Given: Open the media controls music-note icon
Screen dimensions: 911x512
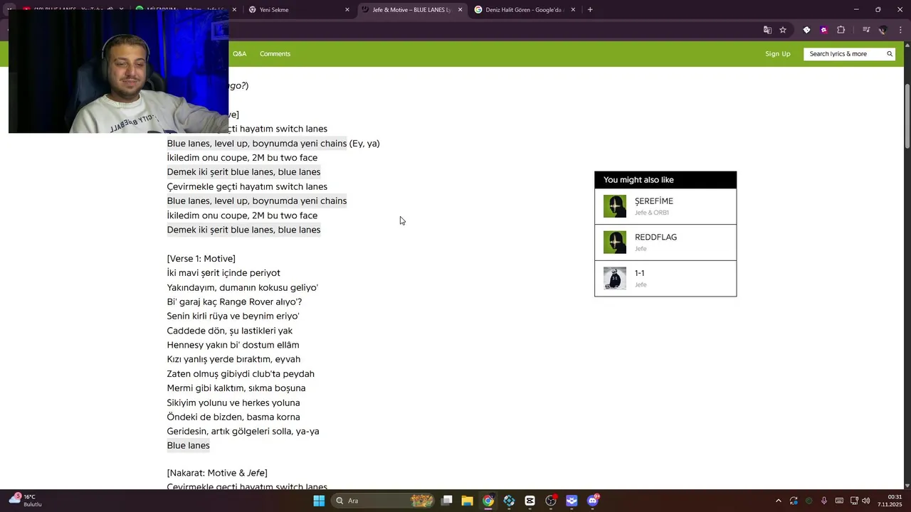Looking at the screenshot, I should pyautogui.click(x=866, y=30).
